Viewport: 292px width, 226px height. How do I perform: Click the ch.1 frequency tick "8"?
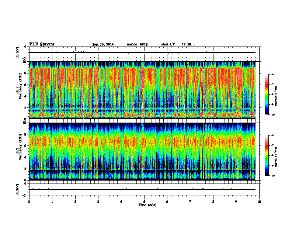(25, 73)
